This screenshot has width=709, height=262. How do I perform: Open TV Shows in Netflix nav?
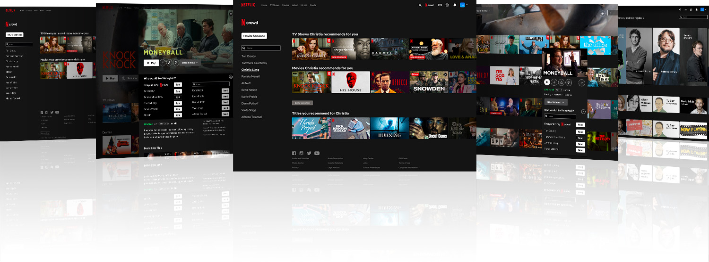click(x=275, y=5)
